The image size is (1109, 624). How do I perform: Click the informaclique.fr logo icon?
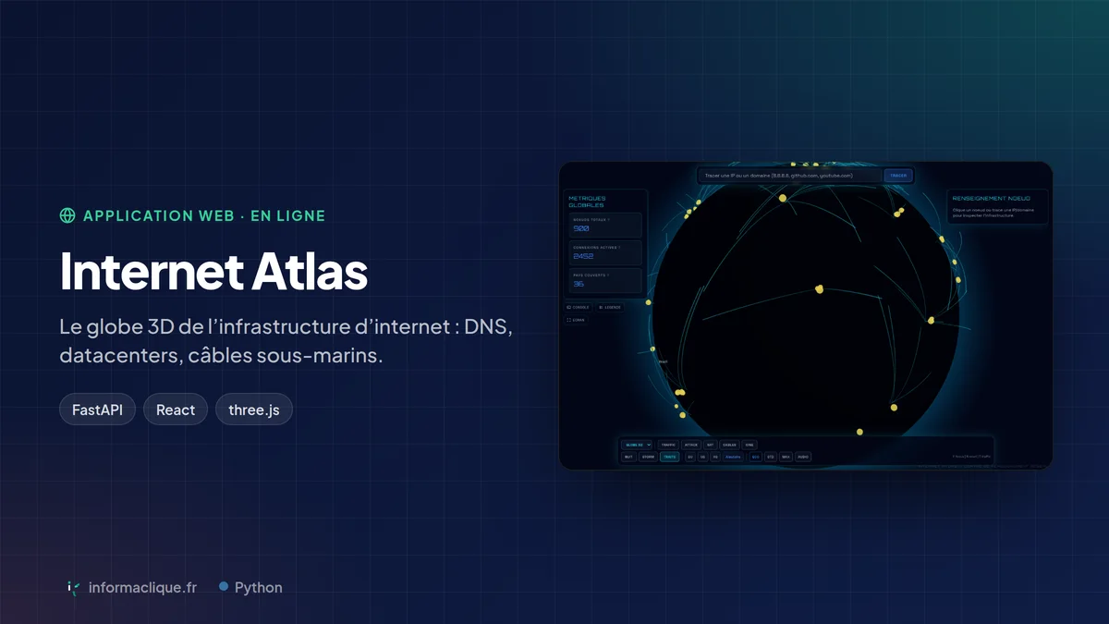[x=73, y=587]
